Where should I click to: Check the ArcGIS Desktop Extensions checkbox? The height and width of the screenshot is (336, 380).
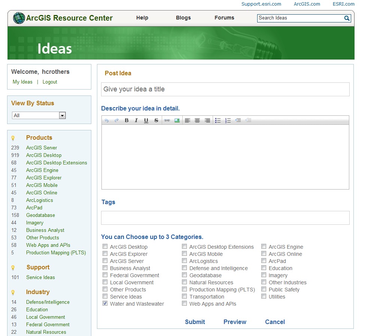click(185, 246)
